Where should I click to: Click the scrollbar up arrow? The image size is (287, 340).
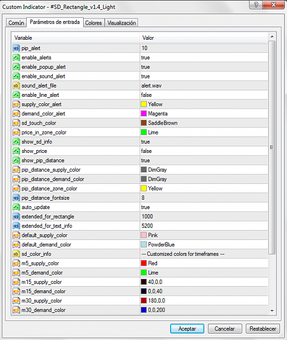[272, 36]
